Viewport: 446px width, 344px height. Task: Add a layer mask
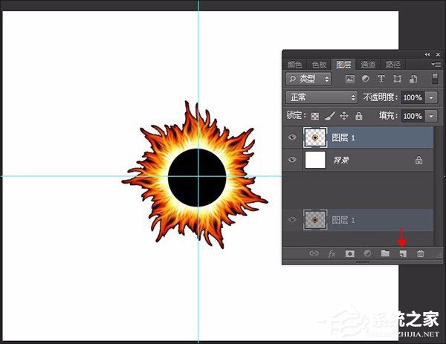[349, 253]
